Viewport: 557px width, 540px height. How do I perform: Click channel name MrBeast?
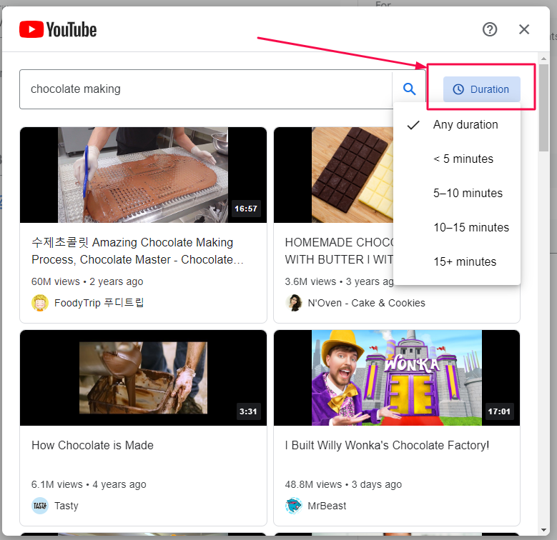327,506
